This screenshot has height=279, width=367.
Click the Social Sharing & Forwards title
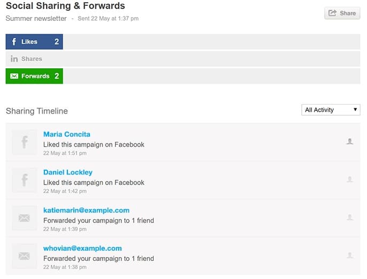65,6
